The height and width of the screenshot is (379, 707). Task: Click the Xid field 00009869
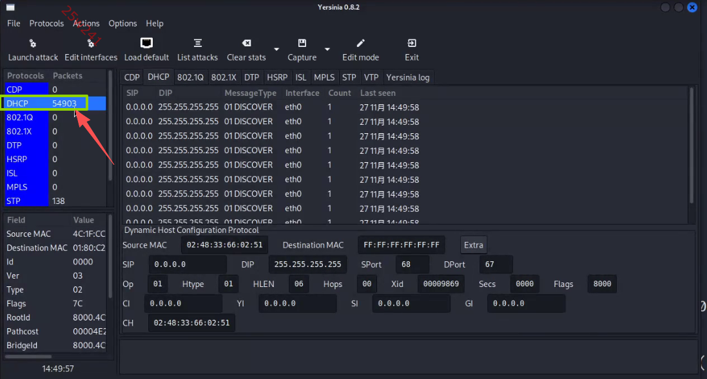coord(441,284)
